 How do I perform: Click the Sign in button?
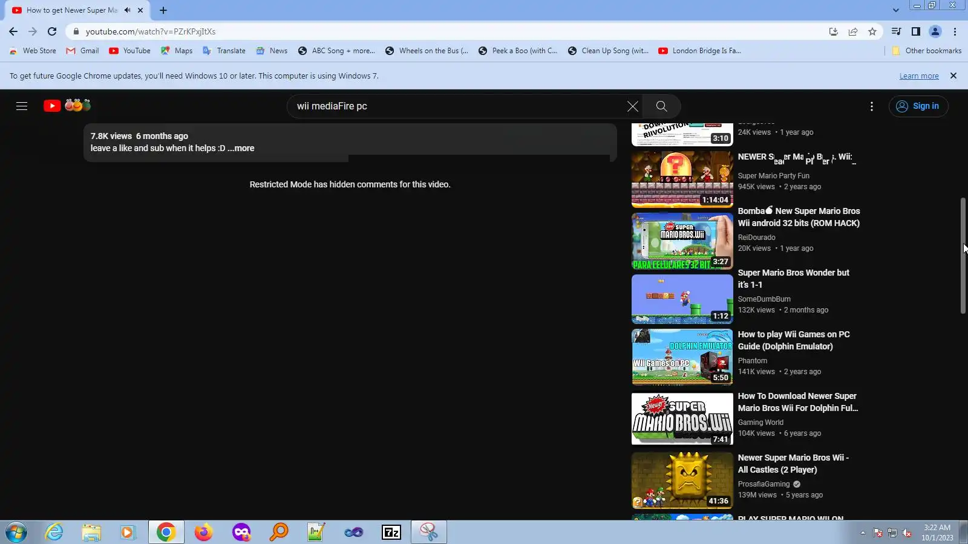point(918,106)
